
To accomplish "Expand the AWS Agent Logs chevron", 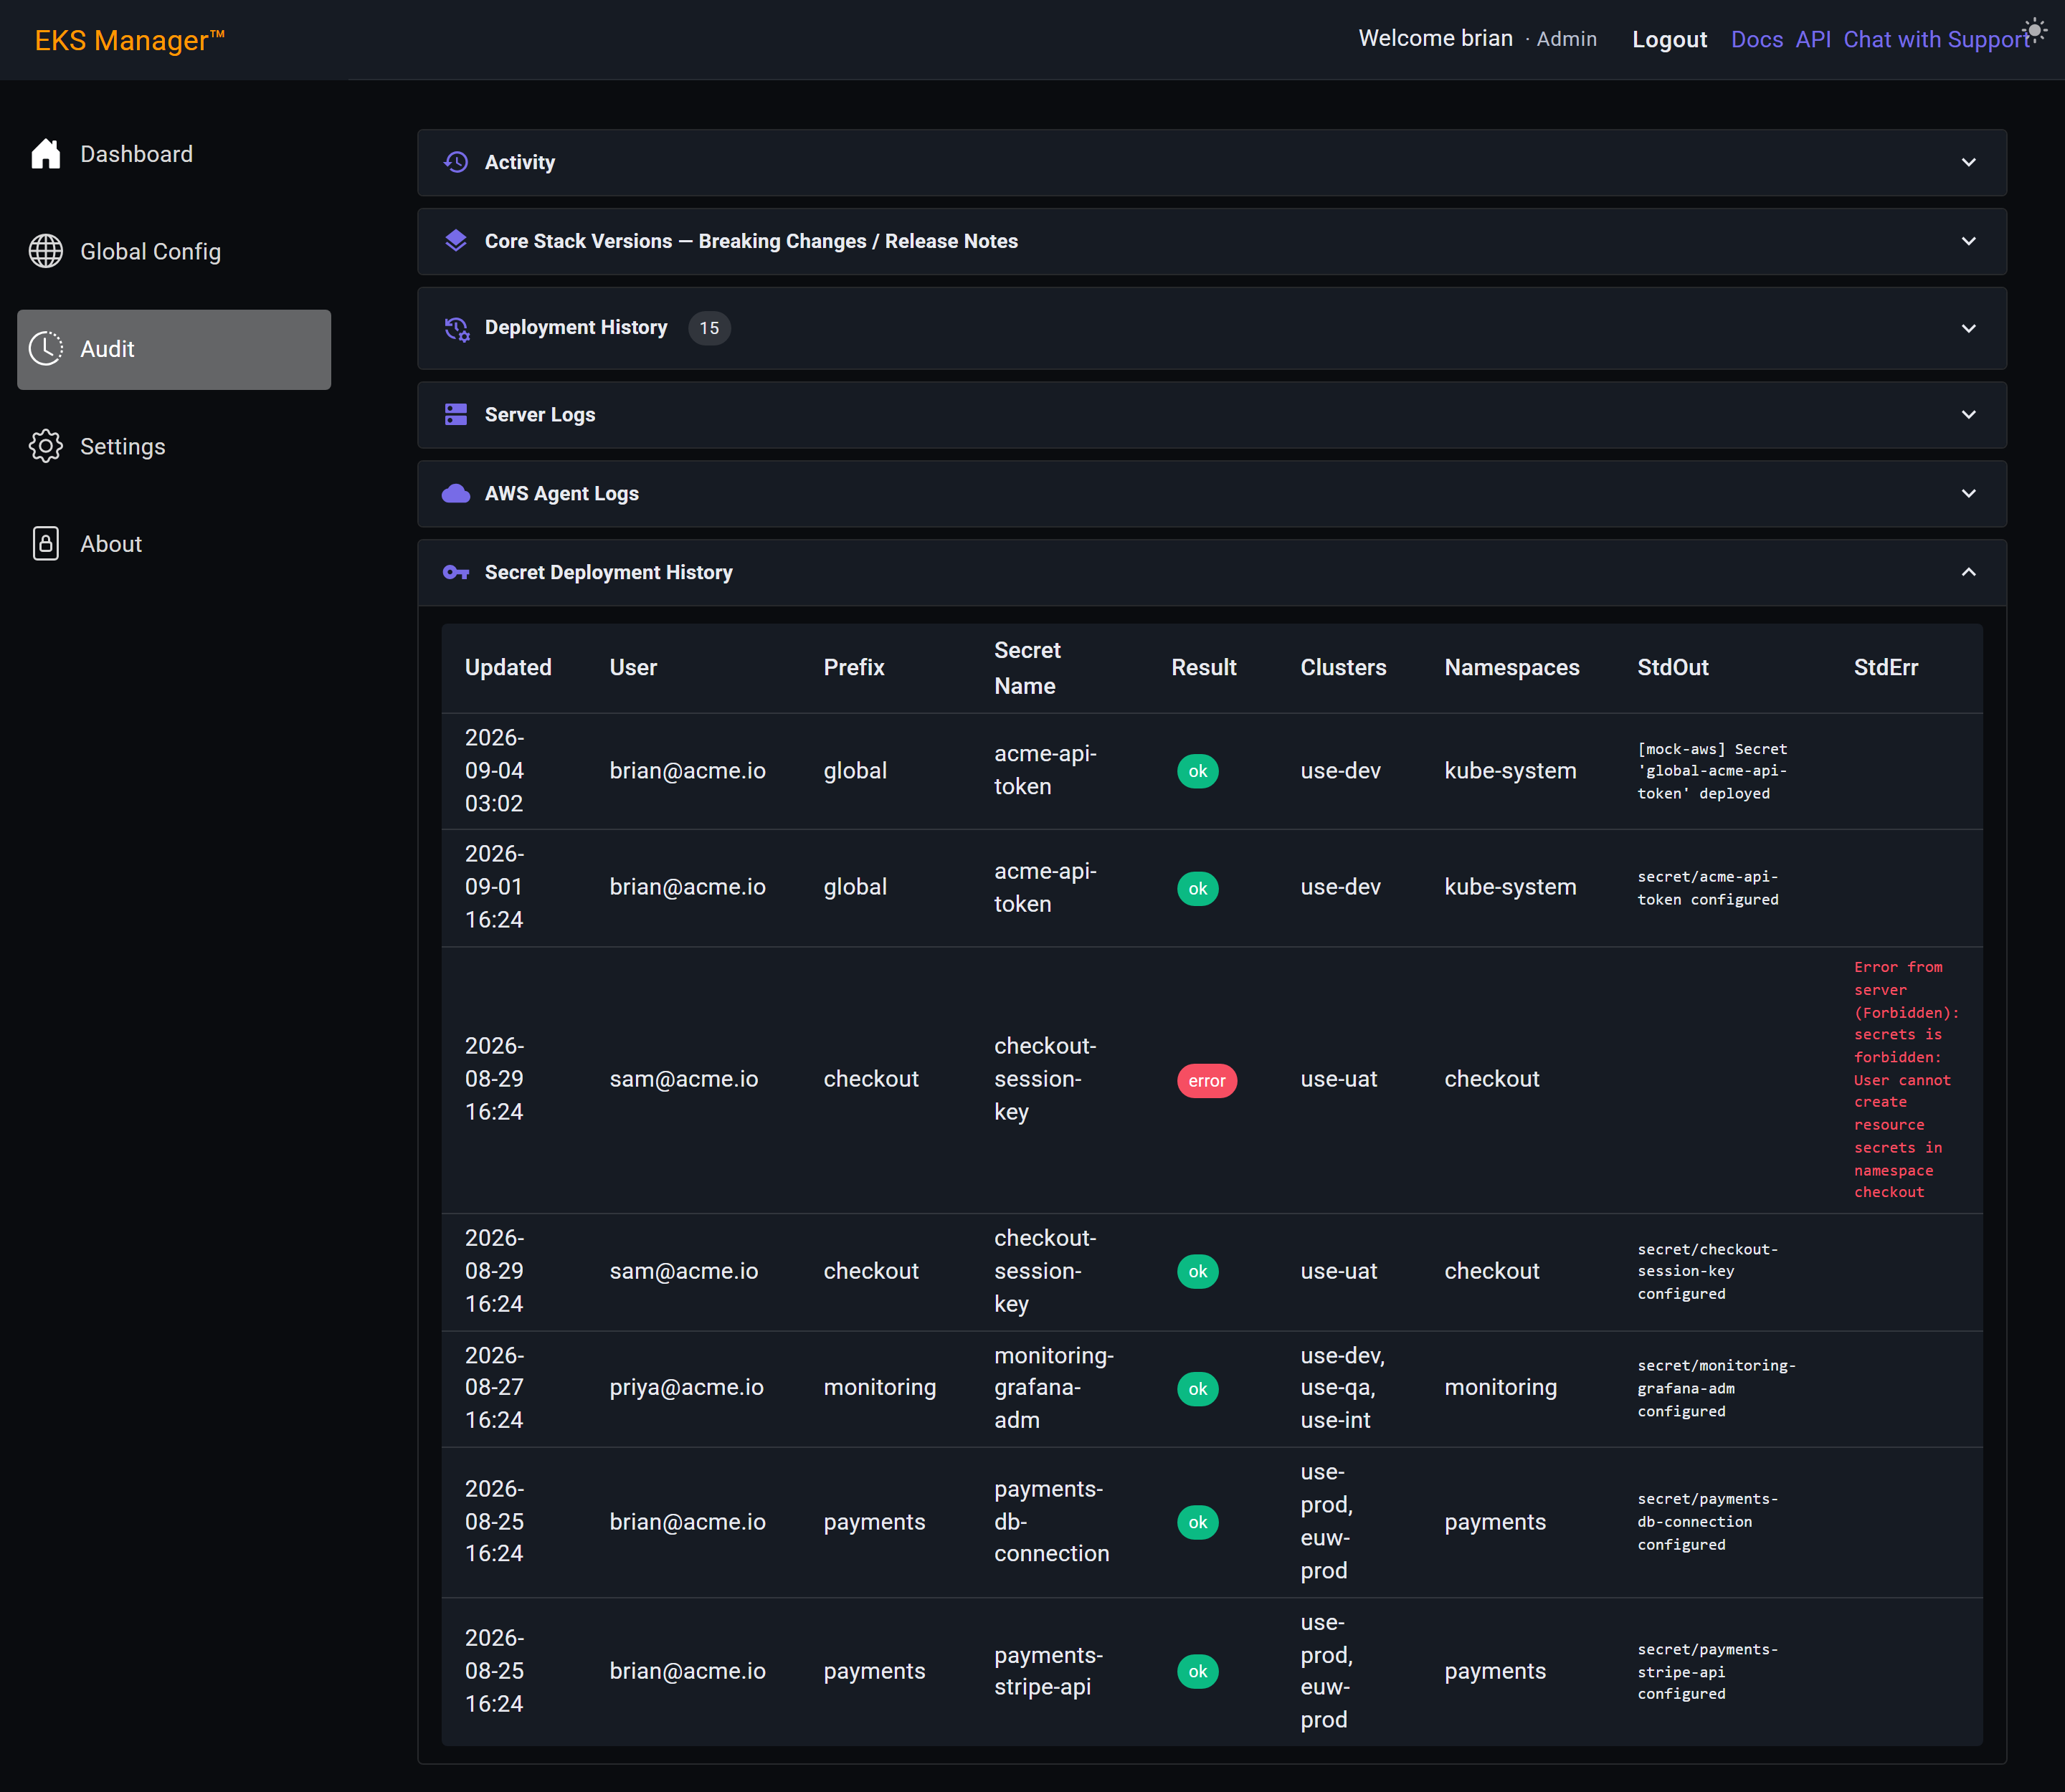I will click(1969, 494).
